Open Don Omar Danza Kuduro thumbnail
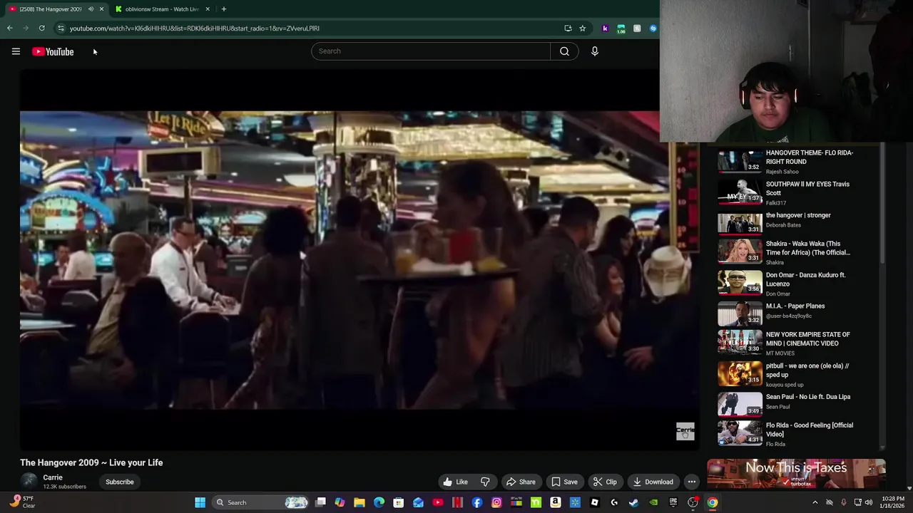913x513 pixels. coord(740,281)
